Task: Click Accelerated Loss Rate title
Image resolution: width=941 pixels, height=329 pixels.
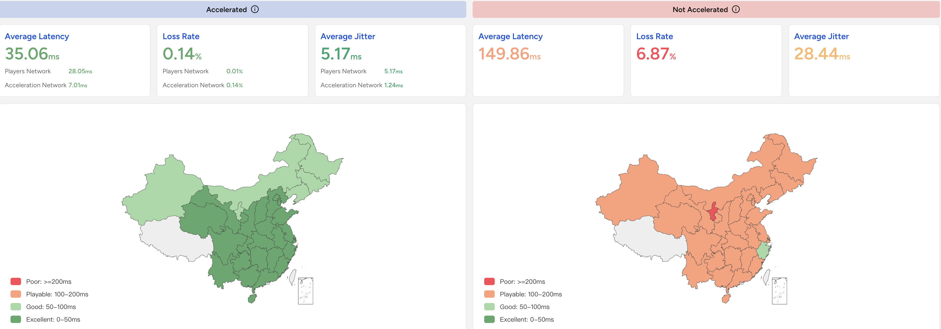Action: pos(181,37)
